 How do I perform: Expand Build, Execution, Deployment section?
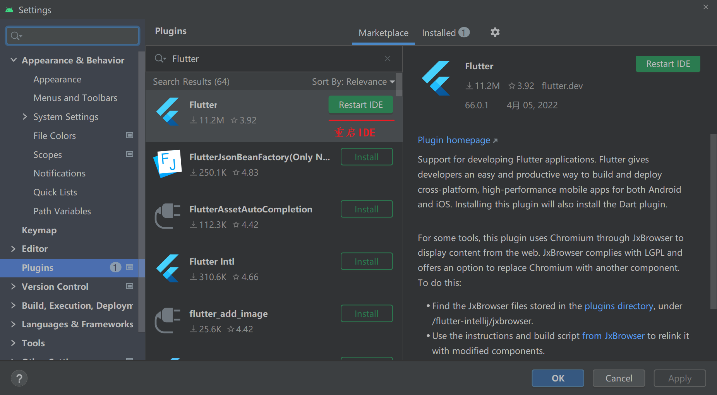pos(13,305)
